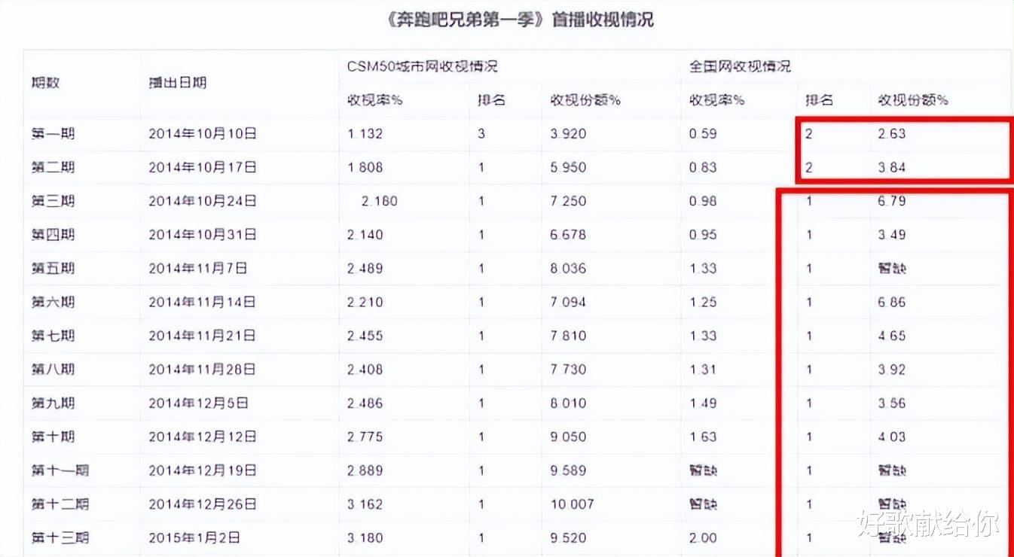The image size is (1014, 557).
Task: Select the 第十期 row label
Action: click(x=53, y=437)
